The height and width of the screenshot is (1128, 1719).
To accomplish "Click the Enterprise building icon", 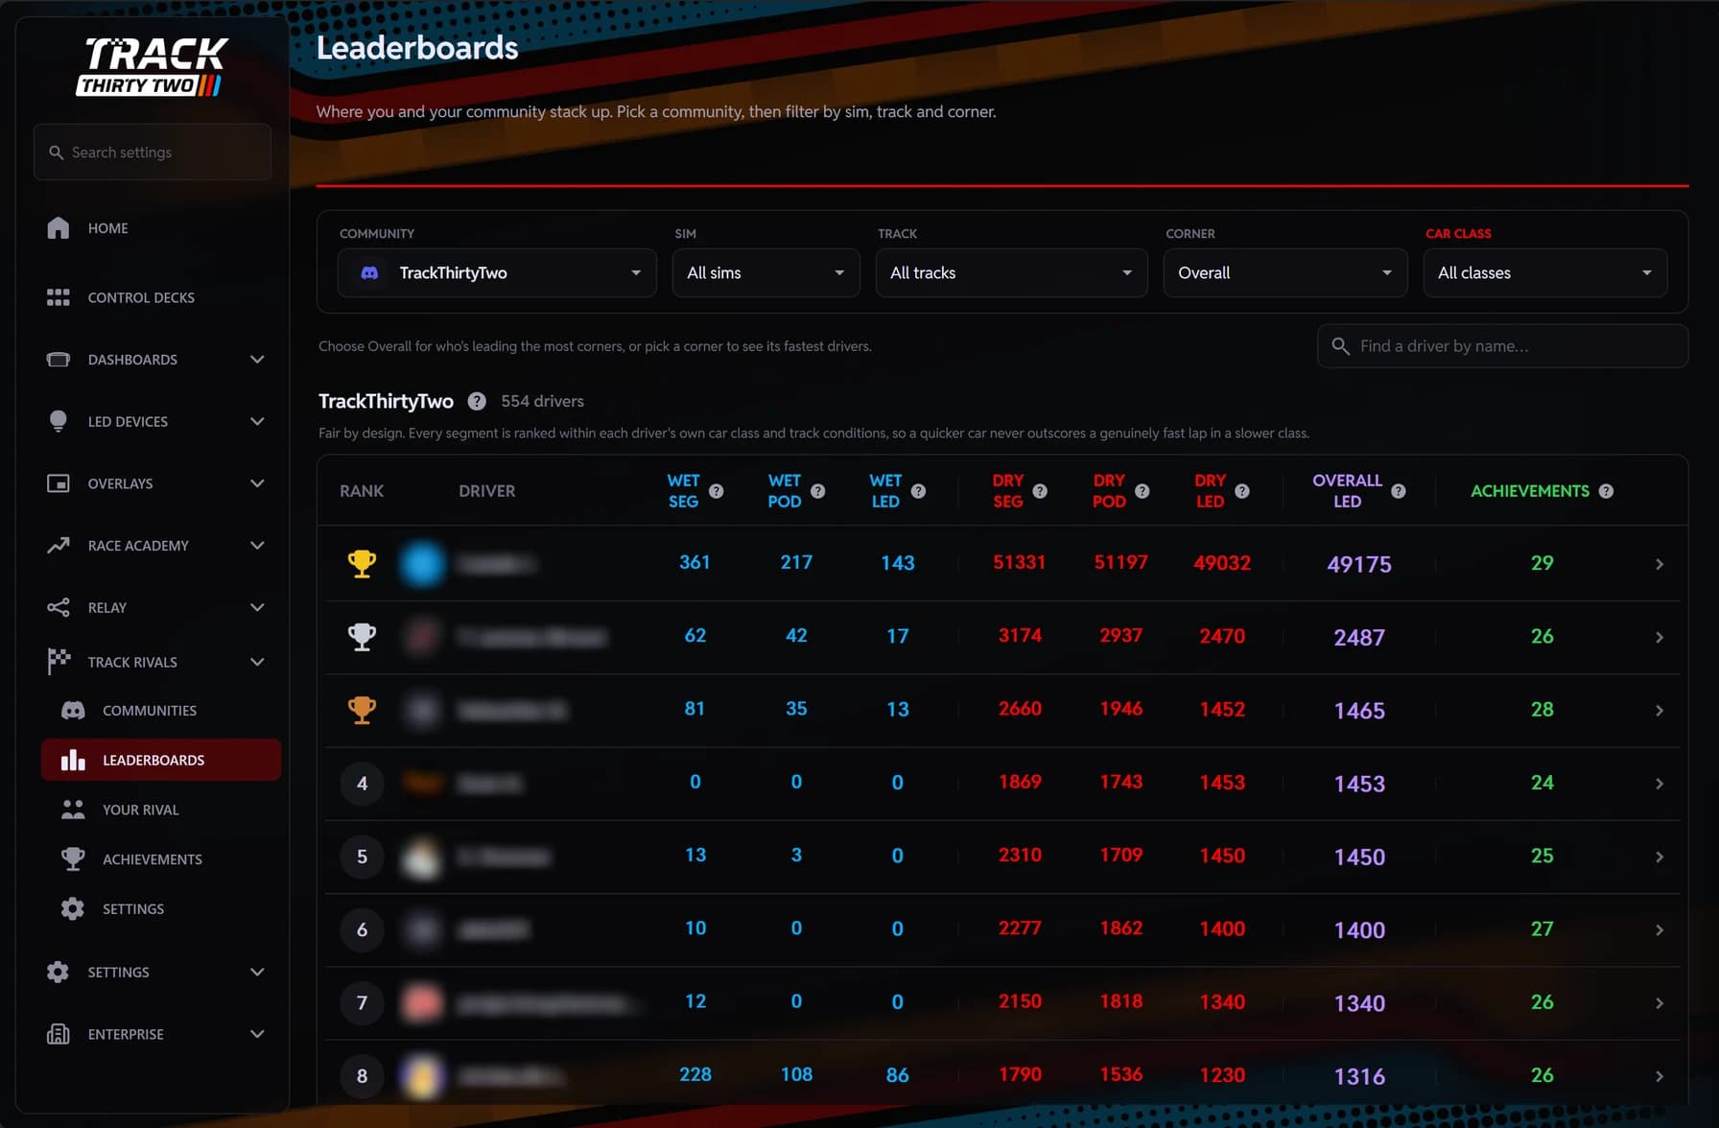I will (x=59, y=1034).
